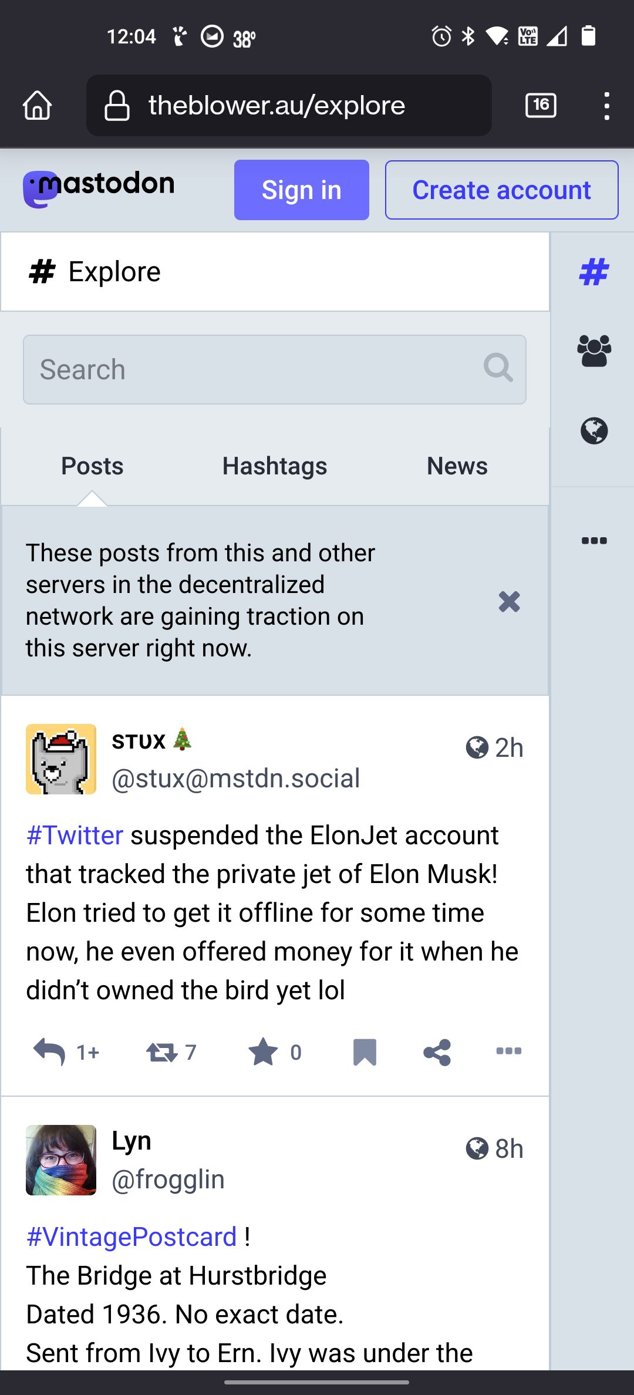Focus the Search input field

click(x=275, y=369)
